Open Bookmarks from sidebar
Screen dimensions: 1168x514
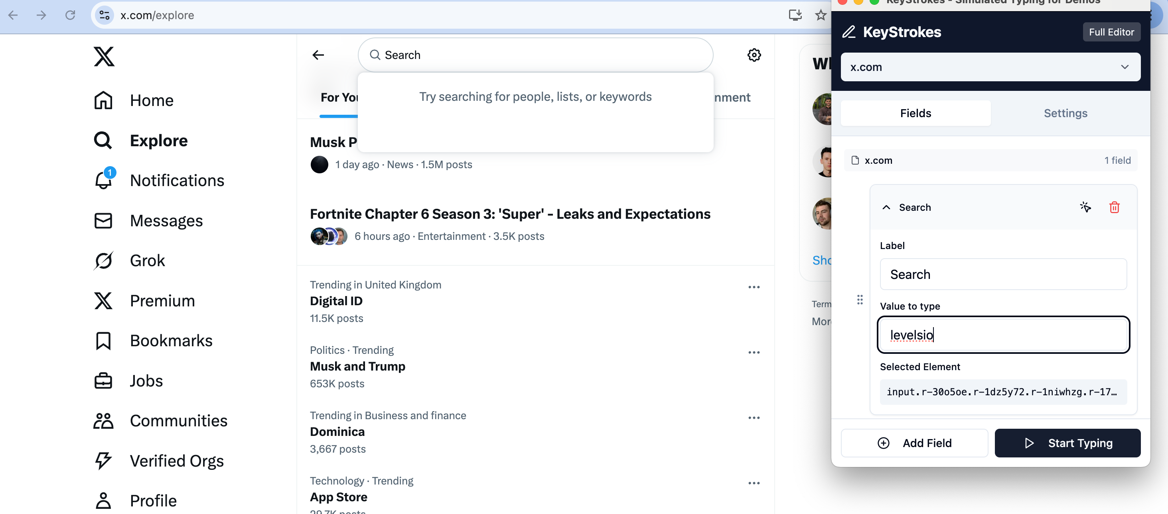pyautogui.click(x=153, y=341)
